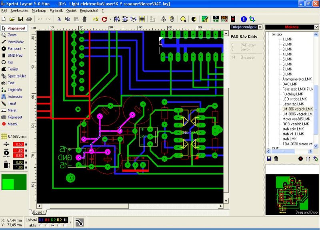The width and height of the screenshot is (320, 230).
Task: Copy selection in the toolbar
Action: [x=68, y=19]
